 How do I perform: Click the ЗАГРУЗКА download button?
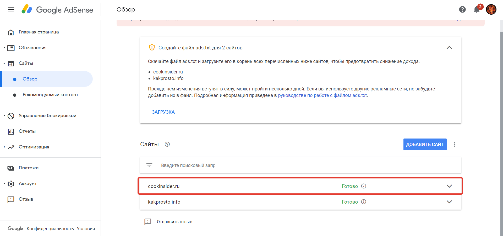tap(163, 112)
